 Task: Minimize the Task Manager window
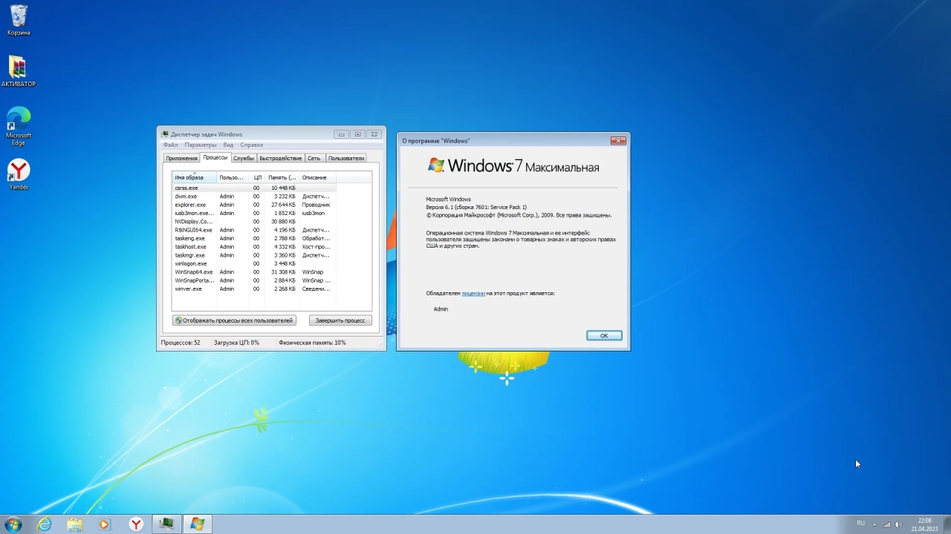341,134
